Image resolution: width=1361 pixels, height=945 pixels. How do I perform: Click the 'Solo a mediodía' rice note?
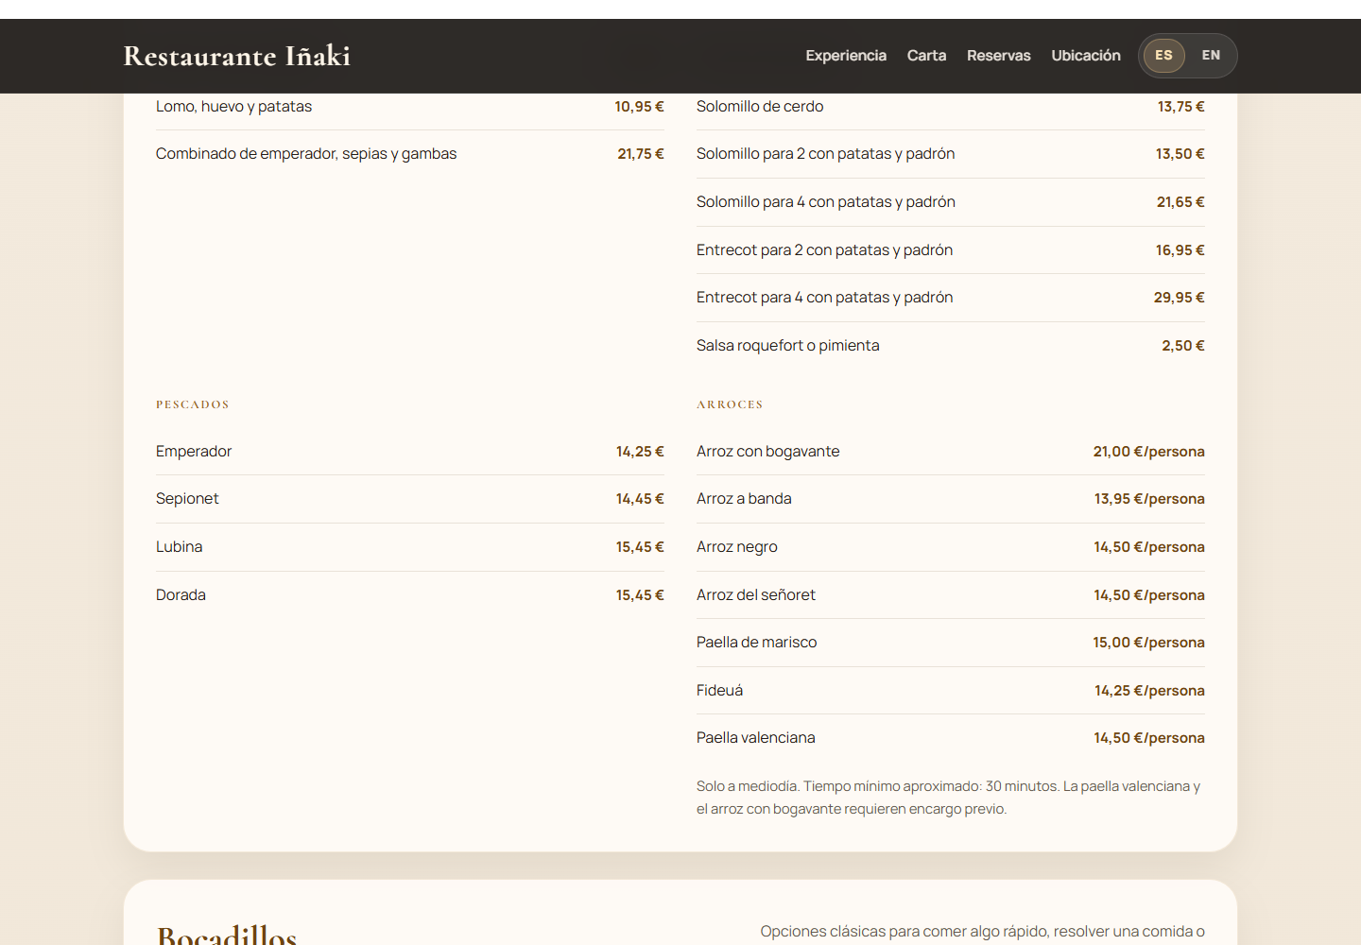tap(949, 798)
